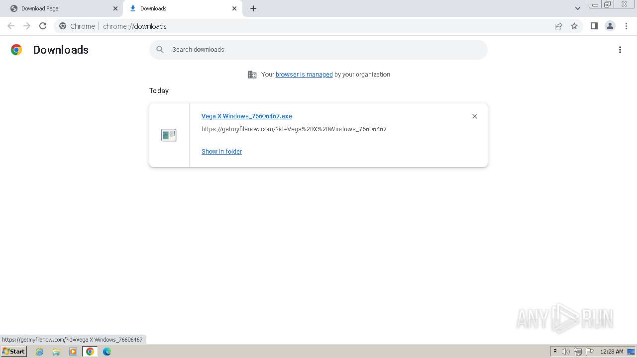The width and height of the screenshot is (637, 358).
Task: Bookmark this page with star icon
Action: 574,26
